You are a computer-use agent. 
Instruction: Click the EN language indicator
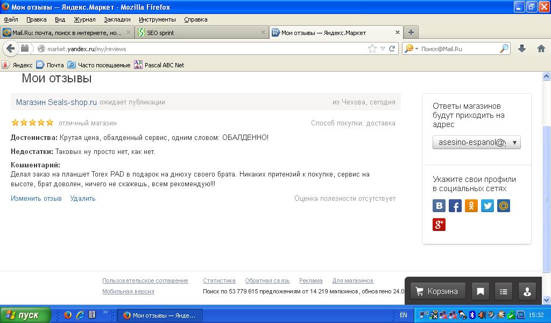click(x=404, y=315)
